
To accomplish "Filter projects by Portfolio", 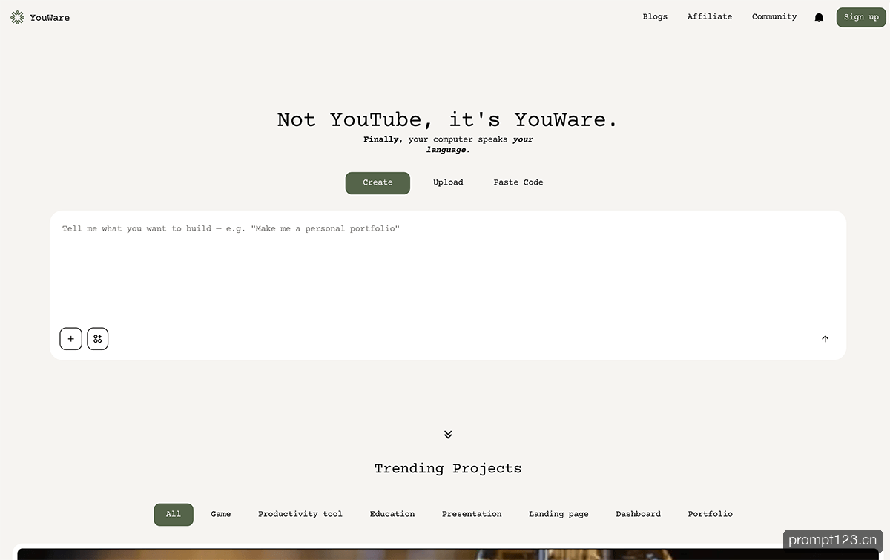I will pyautogui.click(x=710, y=514).
